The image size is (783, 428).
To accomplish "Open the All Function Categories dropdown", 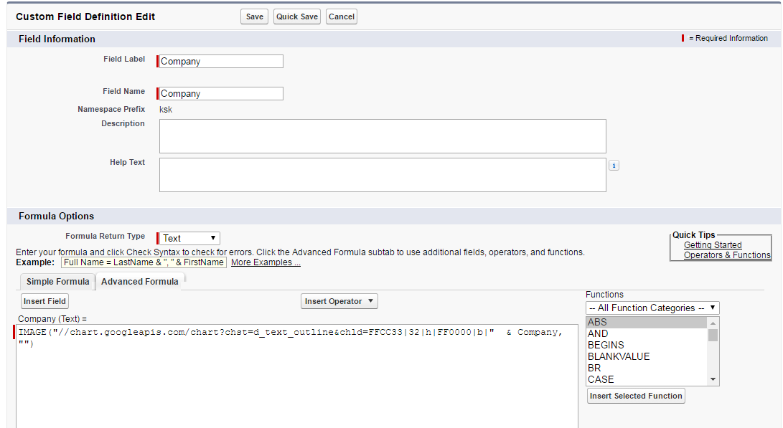I will click(x=651, y=307).
